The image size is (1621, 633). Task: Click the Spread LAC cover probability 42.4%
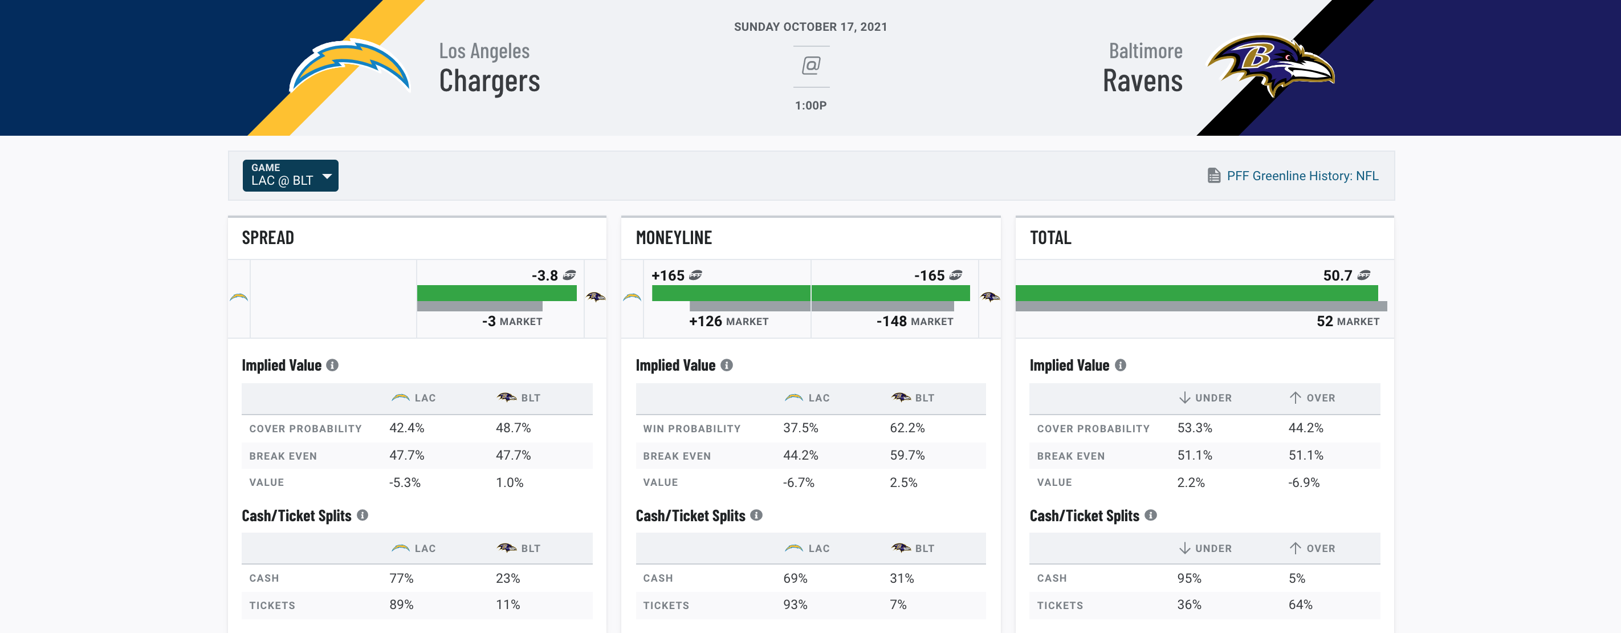(x=406, y=428)
